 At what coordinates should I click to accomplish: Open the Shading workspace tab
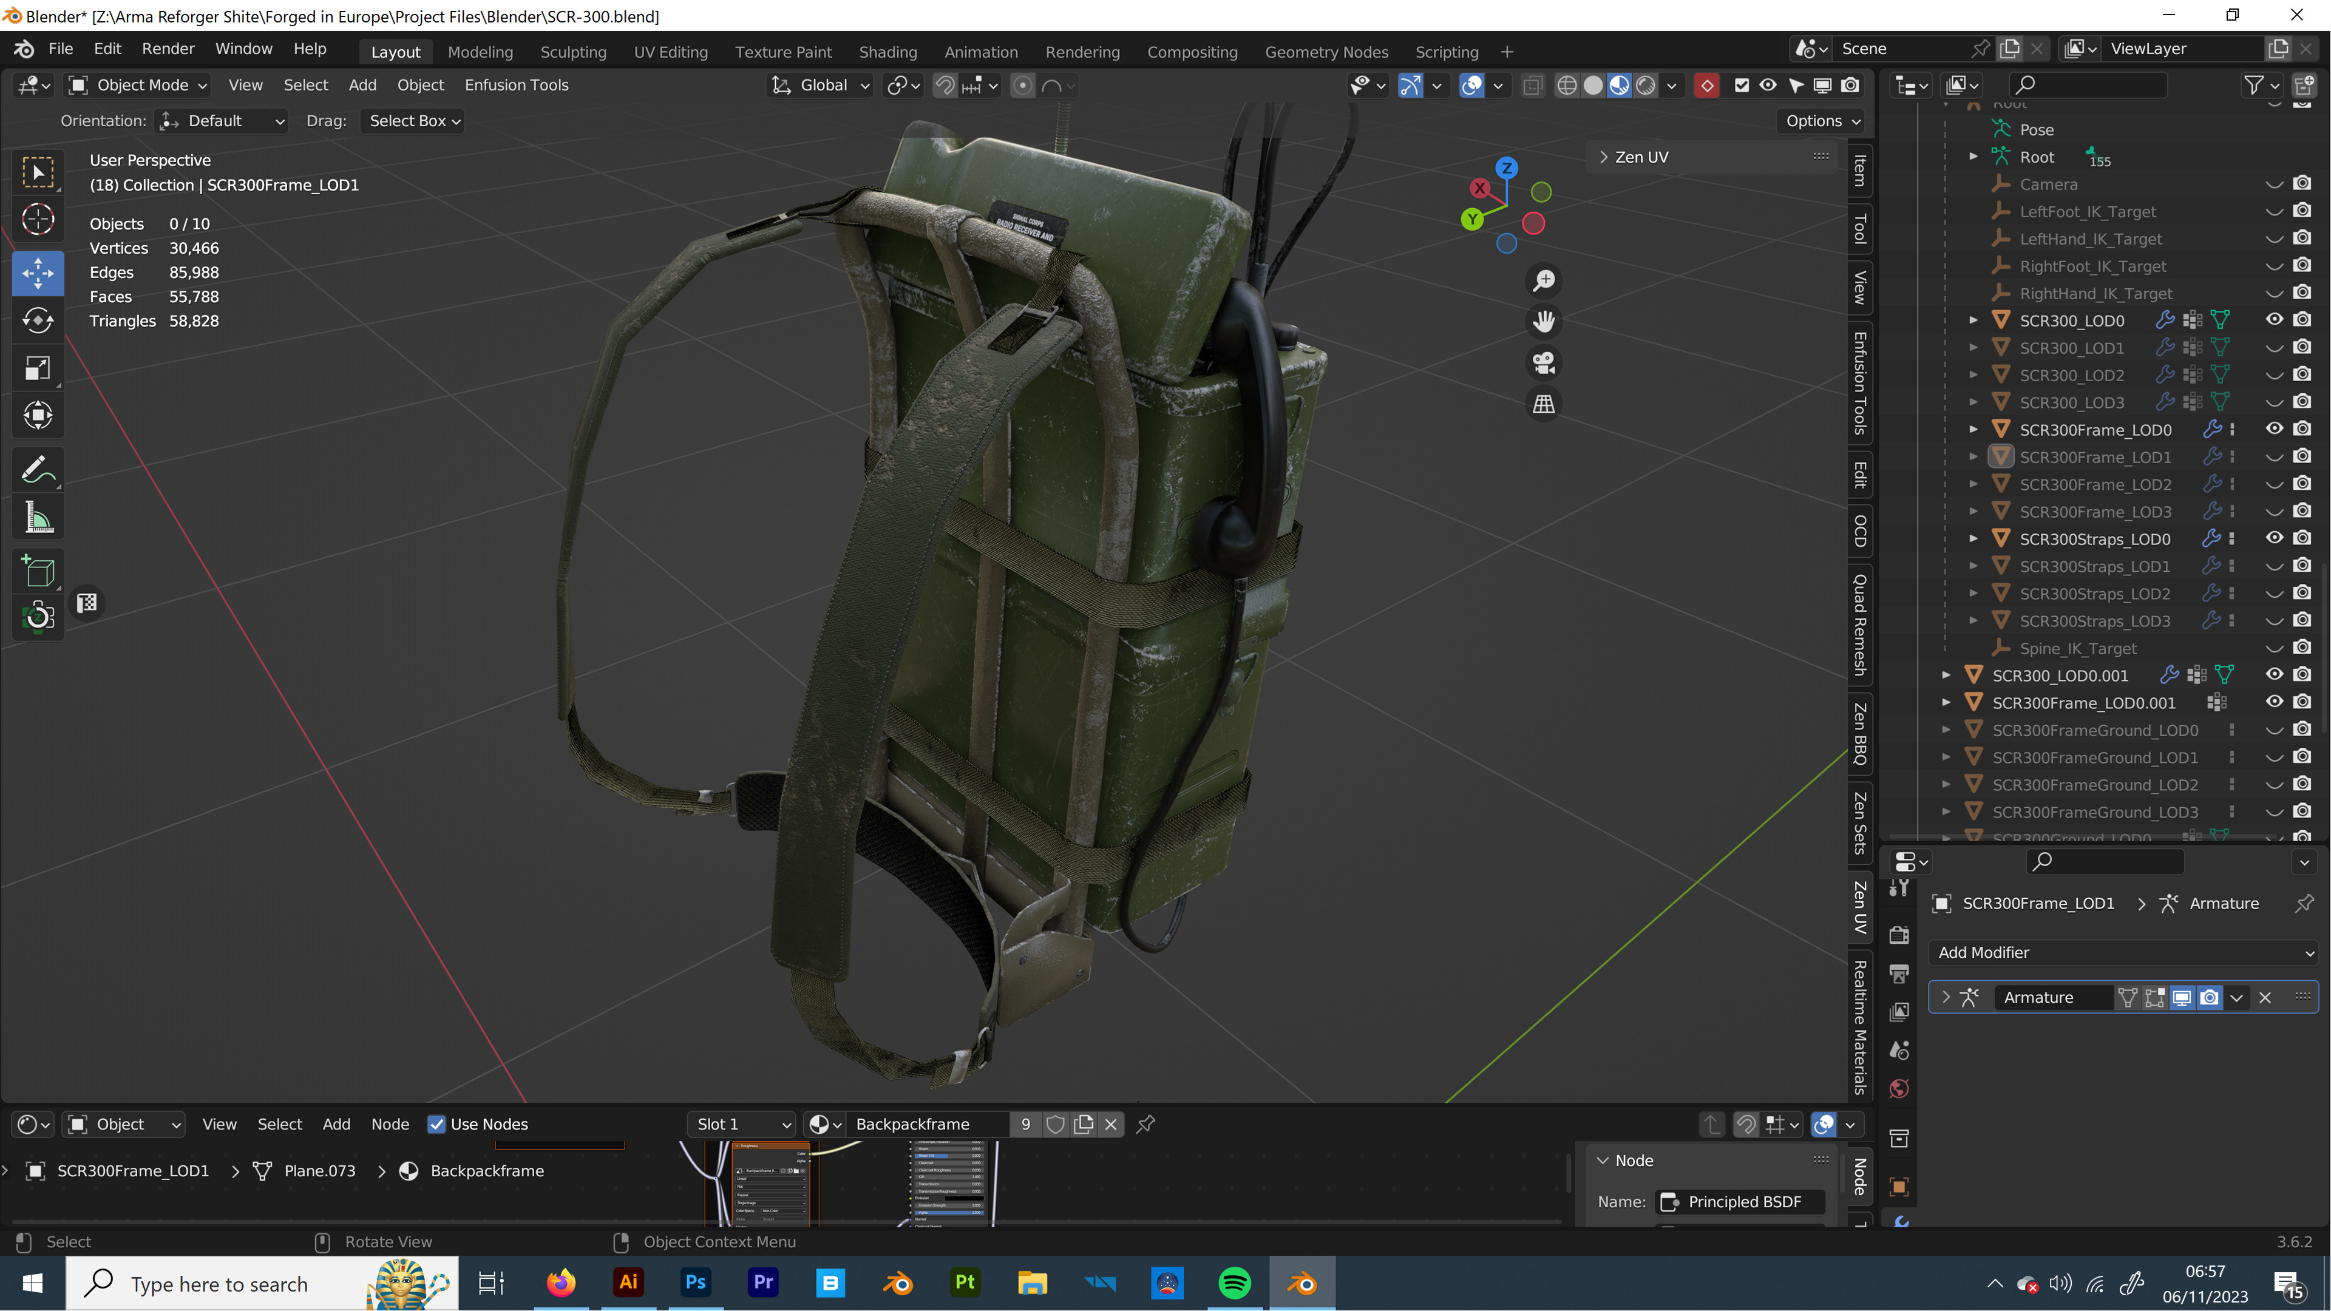[x=887, y=52]
